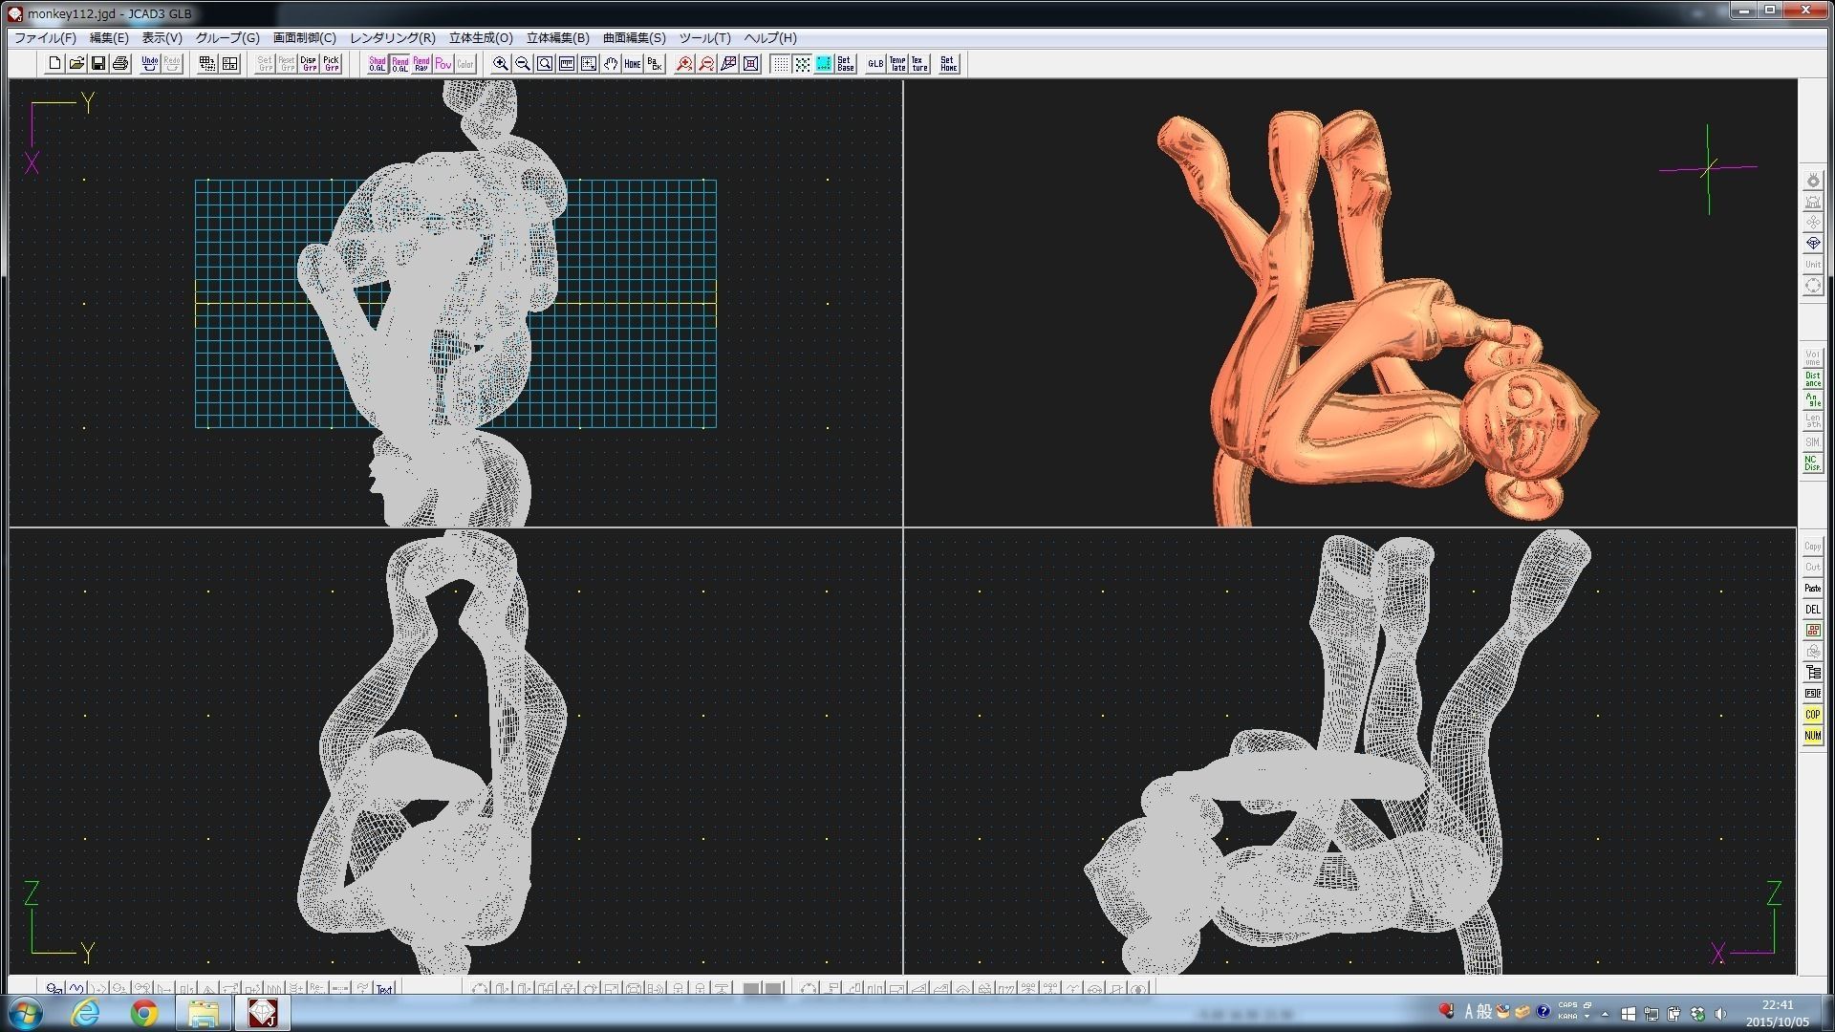This screenshot has height=1032, width=1835.
Task: Click the Shad O.GL shading icon
Action: tap(378, 64)
